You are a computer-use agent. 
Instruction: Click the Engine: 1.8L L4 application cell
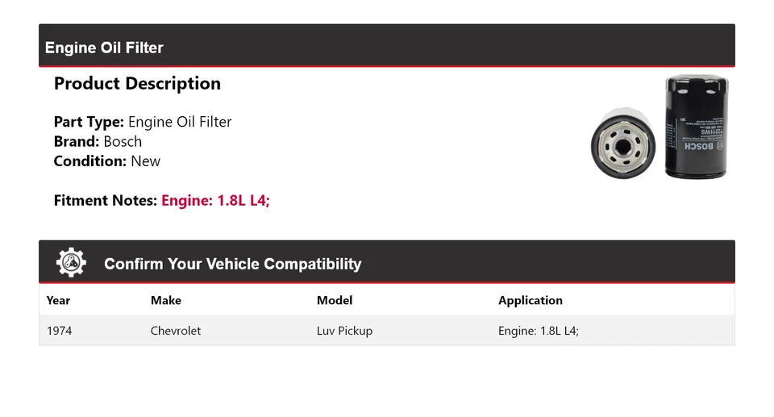(539, 331)
